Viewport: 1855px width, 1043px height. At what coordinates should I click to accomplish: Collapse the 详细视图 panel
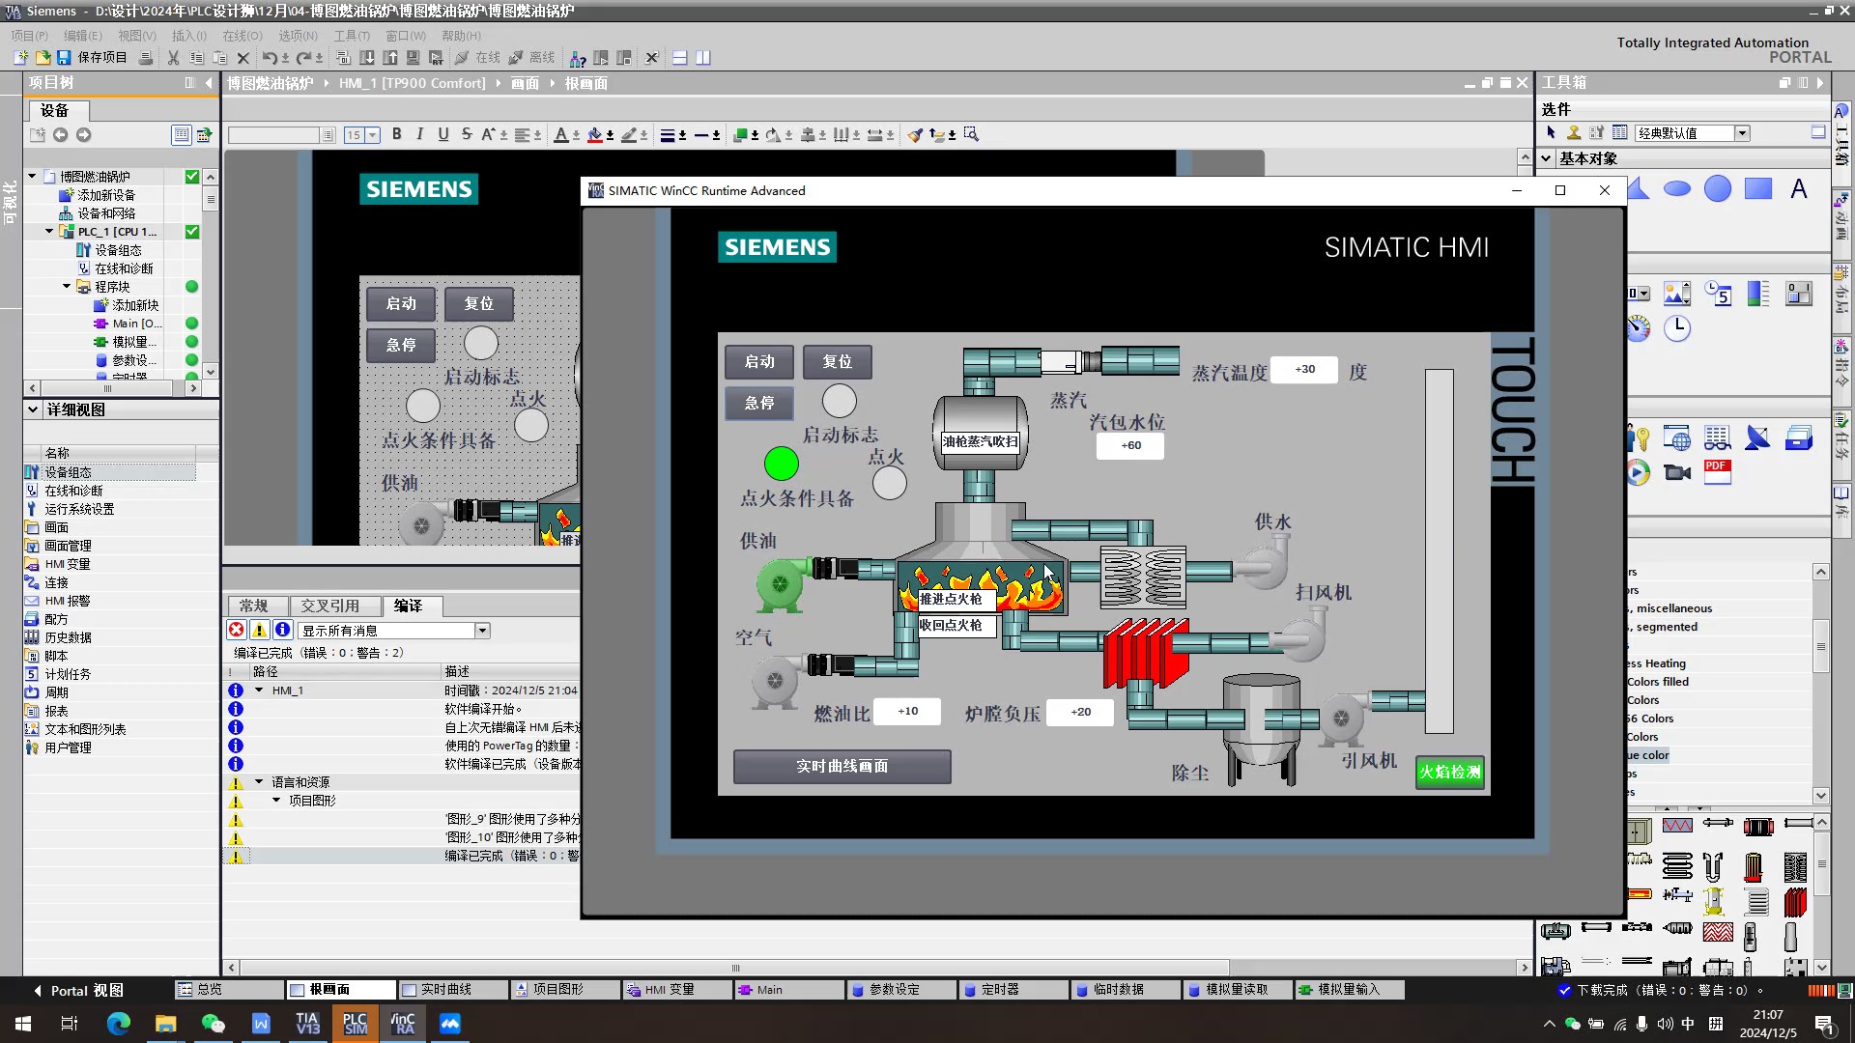click(x=33, y=409)
